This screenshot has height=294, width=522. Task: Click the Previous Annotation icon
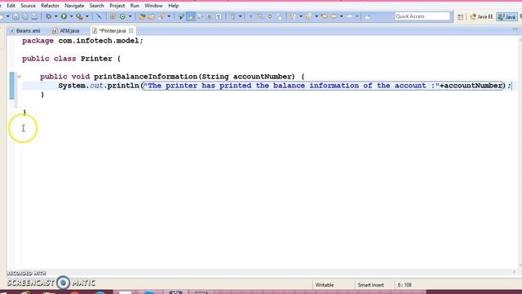(308, 16)
